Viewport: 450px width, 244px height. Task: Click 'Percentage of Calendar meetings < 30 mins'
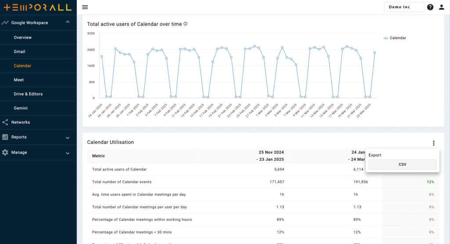[x=132, y=232]
